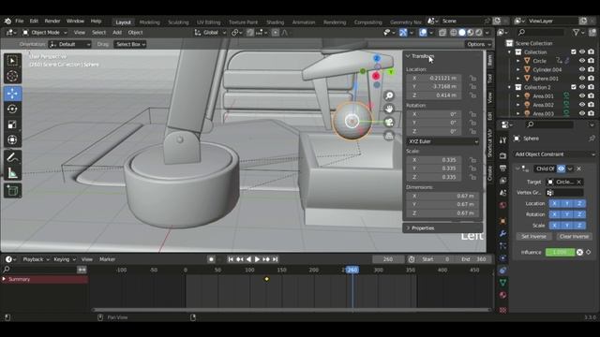Select the Select Box tool in toolbar

tap(12, 61)
